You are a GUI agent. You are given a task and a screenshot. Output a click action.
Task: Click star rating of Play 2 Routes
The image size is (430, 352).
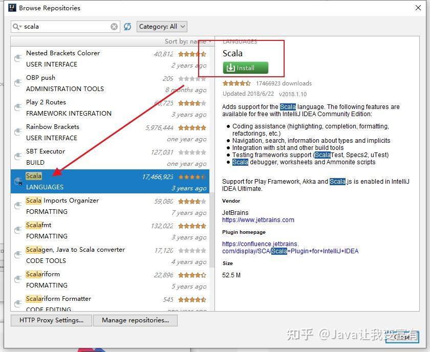pos(192,103)
